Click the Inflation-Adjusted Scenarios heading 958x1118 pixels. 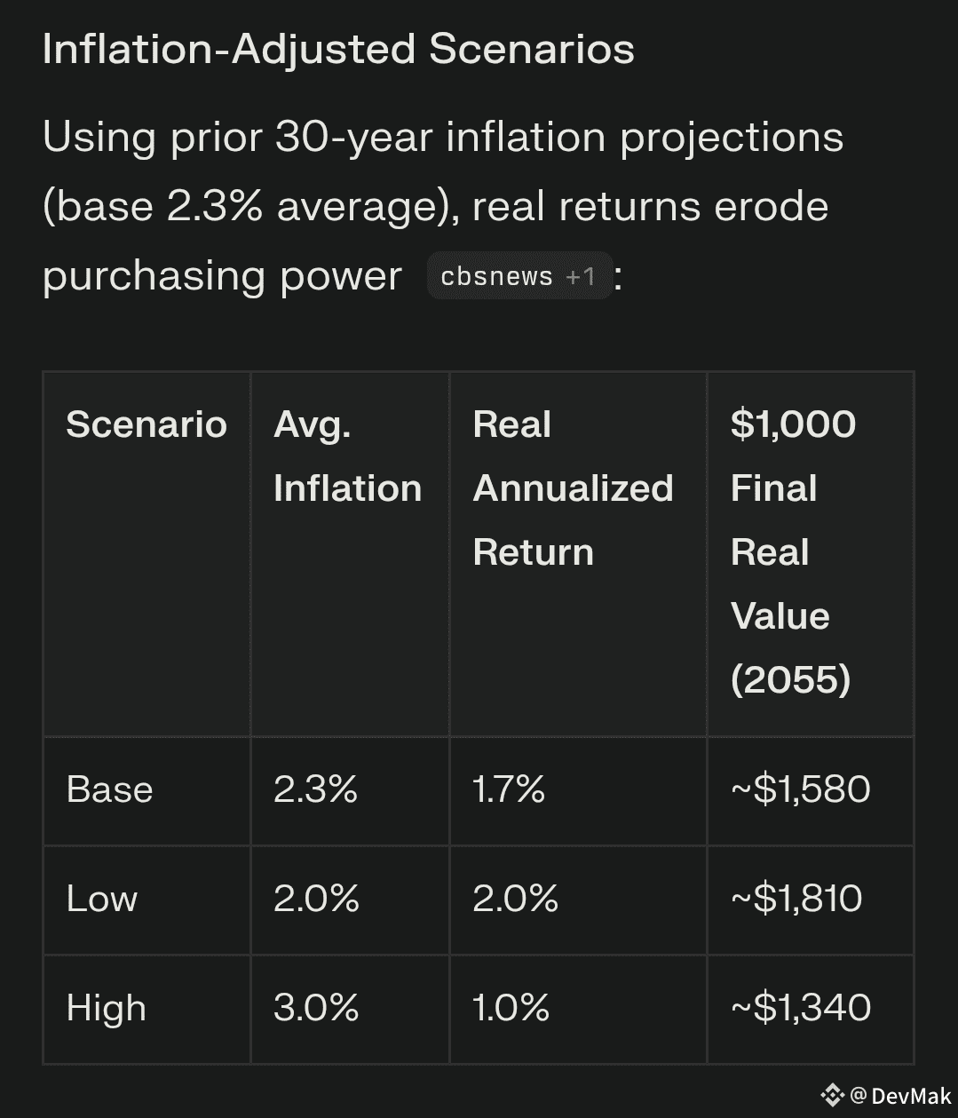pos(338,50)
